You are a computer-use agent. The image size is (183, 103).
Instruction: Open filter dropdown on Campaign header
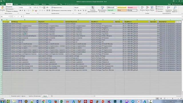pos(10,22)
